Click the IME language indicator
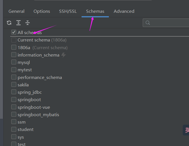Image resolution: width=189 pixels, height=146 pixels. 186,130
